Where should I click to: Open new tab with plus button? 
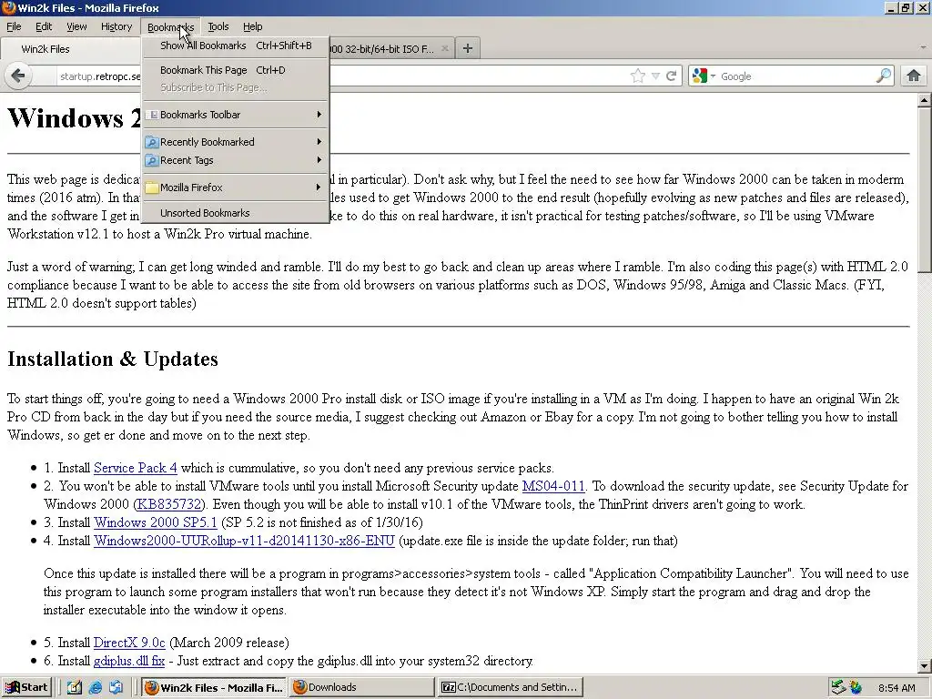[468, 48]
